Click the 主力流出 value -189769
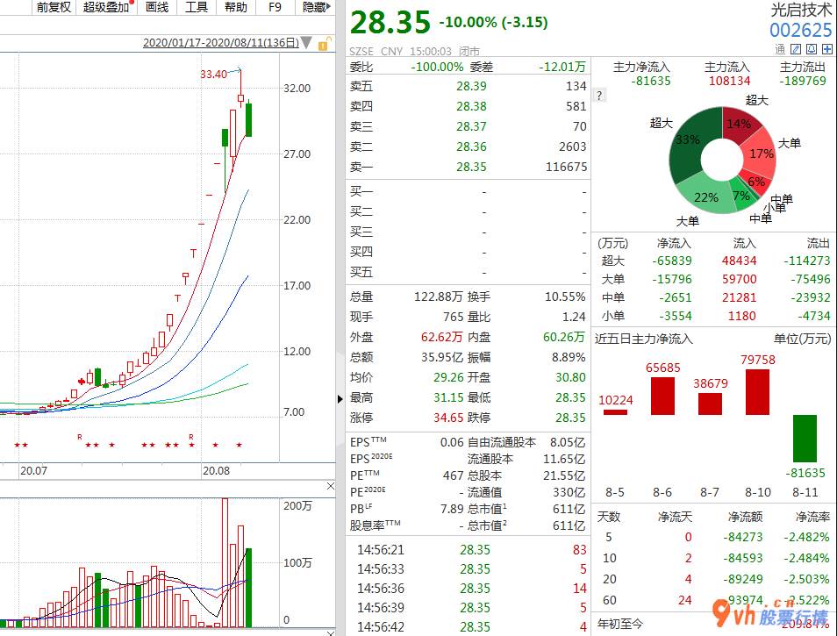 (802, 81)
